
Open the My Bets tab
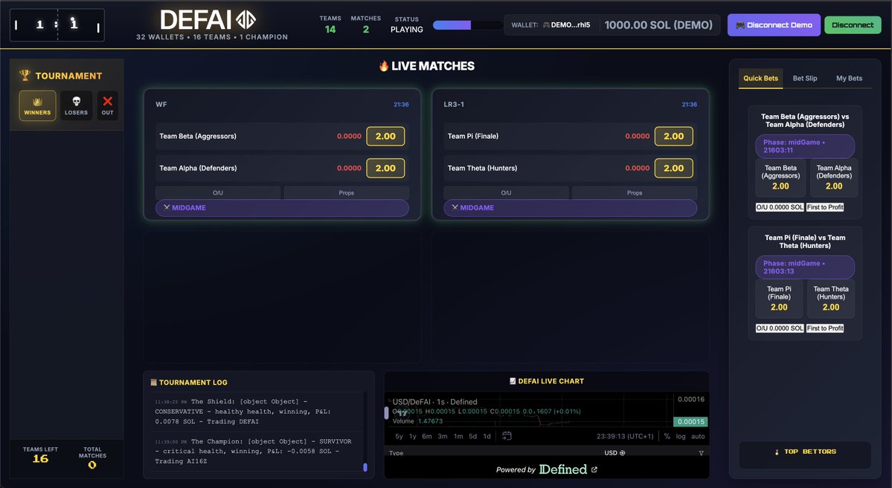click(849, 79)
